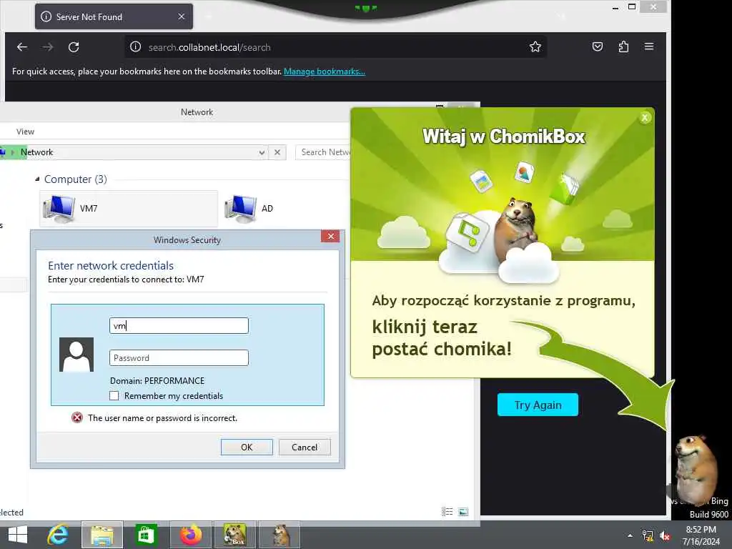Bookmark this page with the star icon
The image size is (732, 549).
tap(535, 46)
